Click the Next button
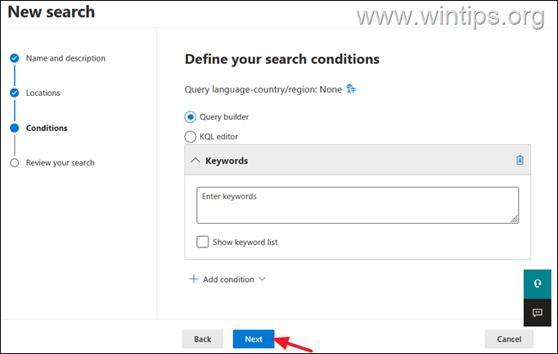The image size is (558, 354). coord(254,338)
